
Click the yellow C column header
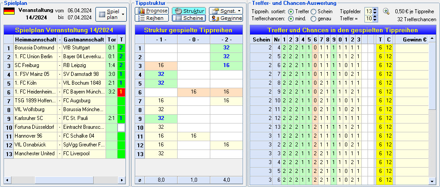pyautogui.click(x=389, y=39)
